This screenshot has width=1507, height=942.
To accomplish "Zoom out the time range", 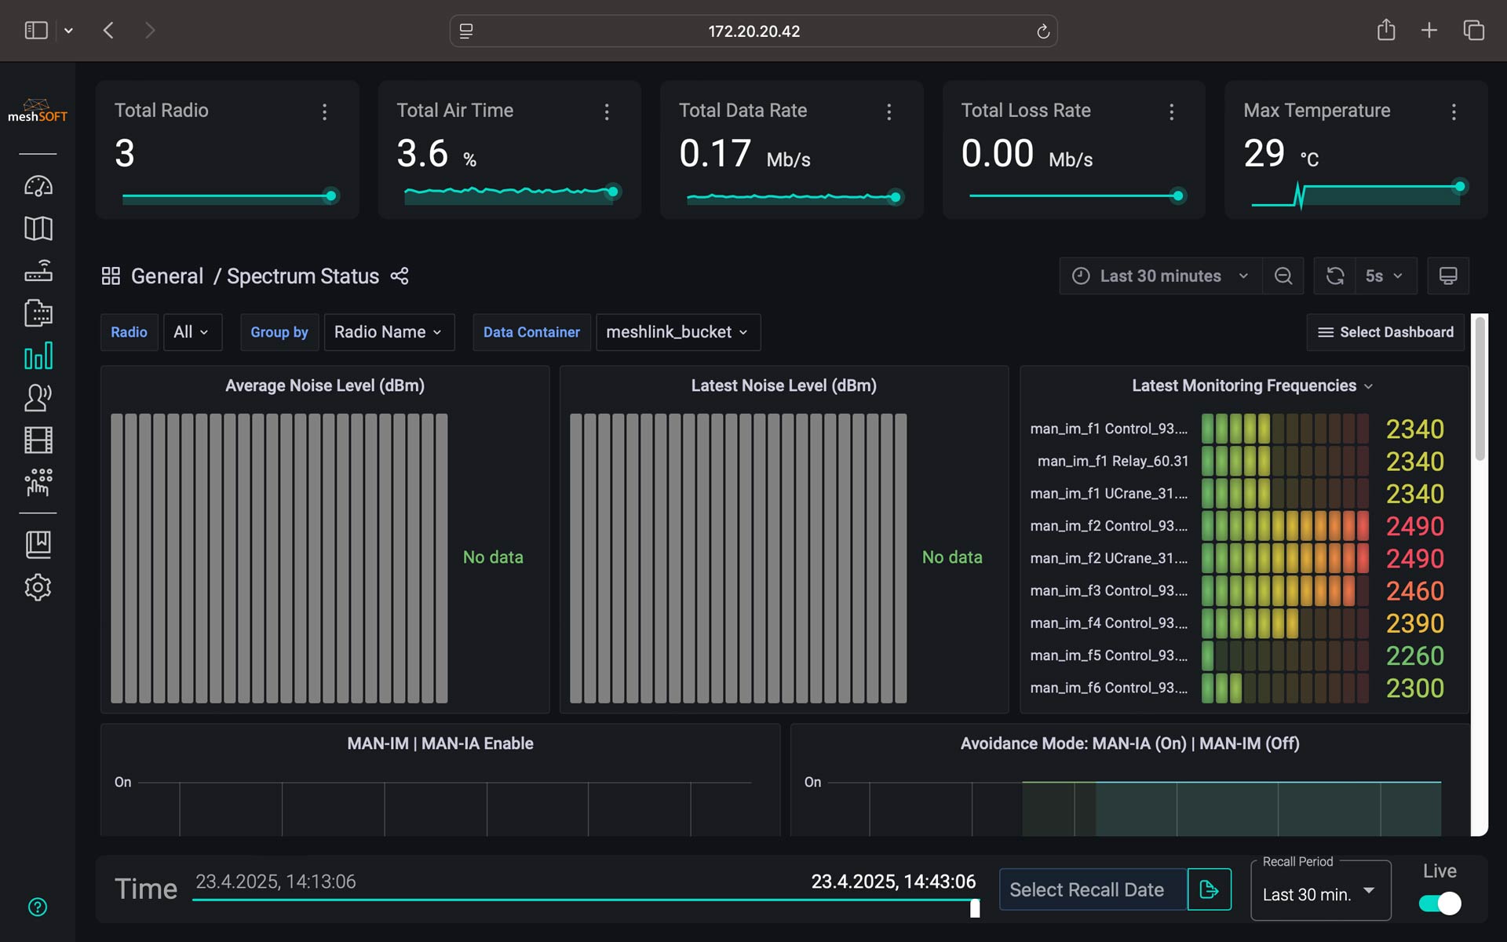I will [x=1283, y=276].
